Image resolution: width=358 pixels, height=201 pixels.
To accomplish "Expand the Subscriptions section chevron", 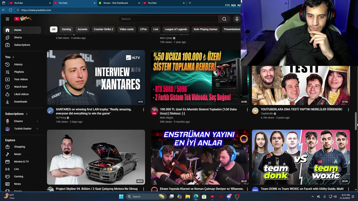I will tap(27, 114).
